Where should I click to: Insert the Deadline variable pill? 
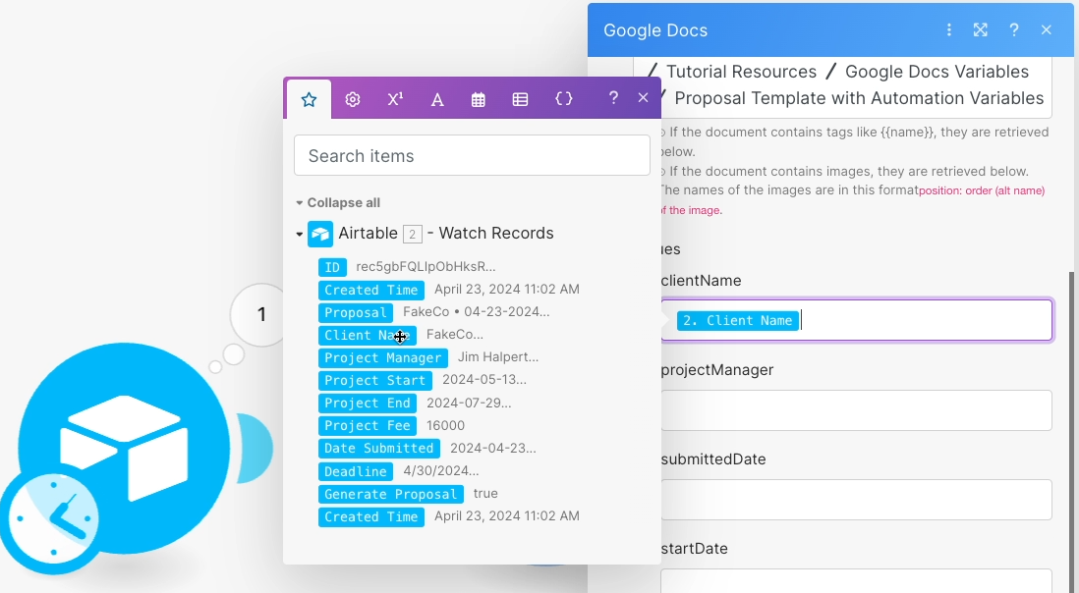click(356, 471)
